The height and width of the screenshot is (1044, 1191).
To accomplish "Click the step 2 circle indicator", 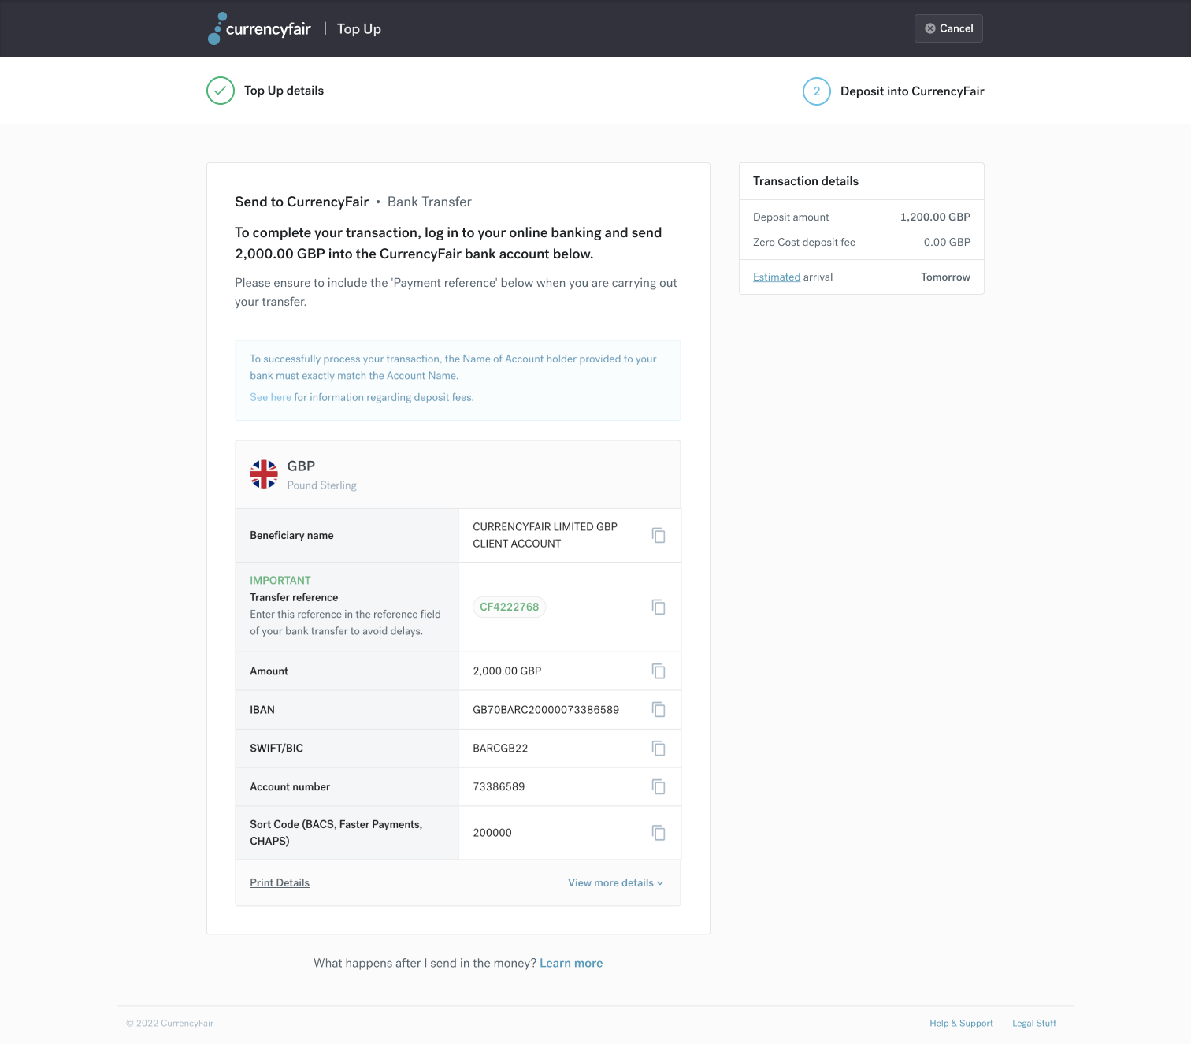I will click(816, 91).
